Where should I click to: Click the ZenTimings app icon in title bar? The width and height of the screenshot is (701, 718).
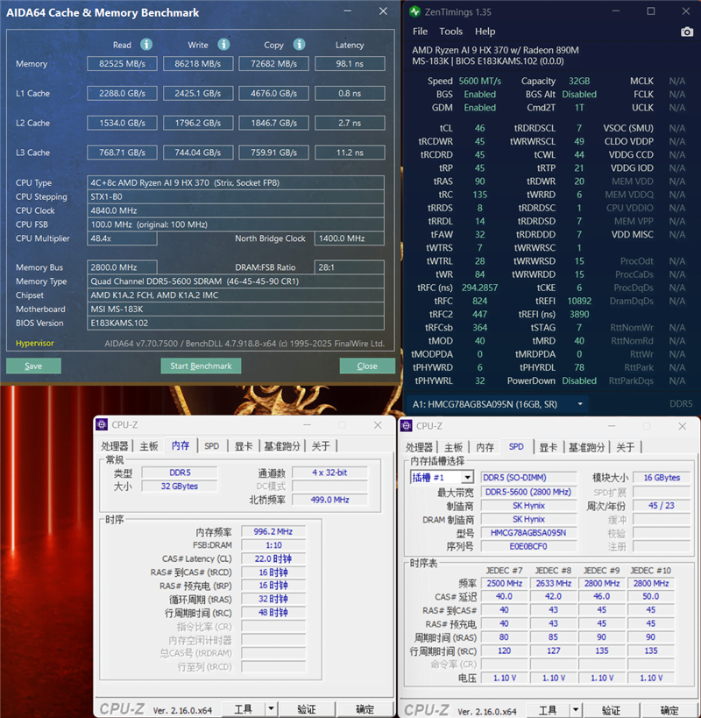tap(415, 11)
